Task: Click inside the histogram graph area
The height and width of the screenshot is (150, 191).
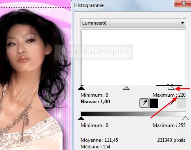Action: 133,58
